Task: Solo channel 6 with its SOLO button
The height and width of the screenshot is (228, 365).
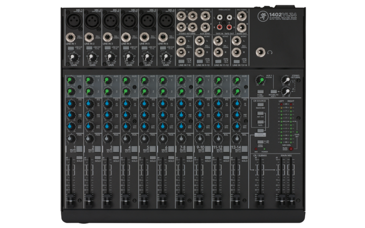Action: [171, 158]
